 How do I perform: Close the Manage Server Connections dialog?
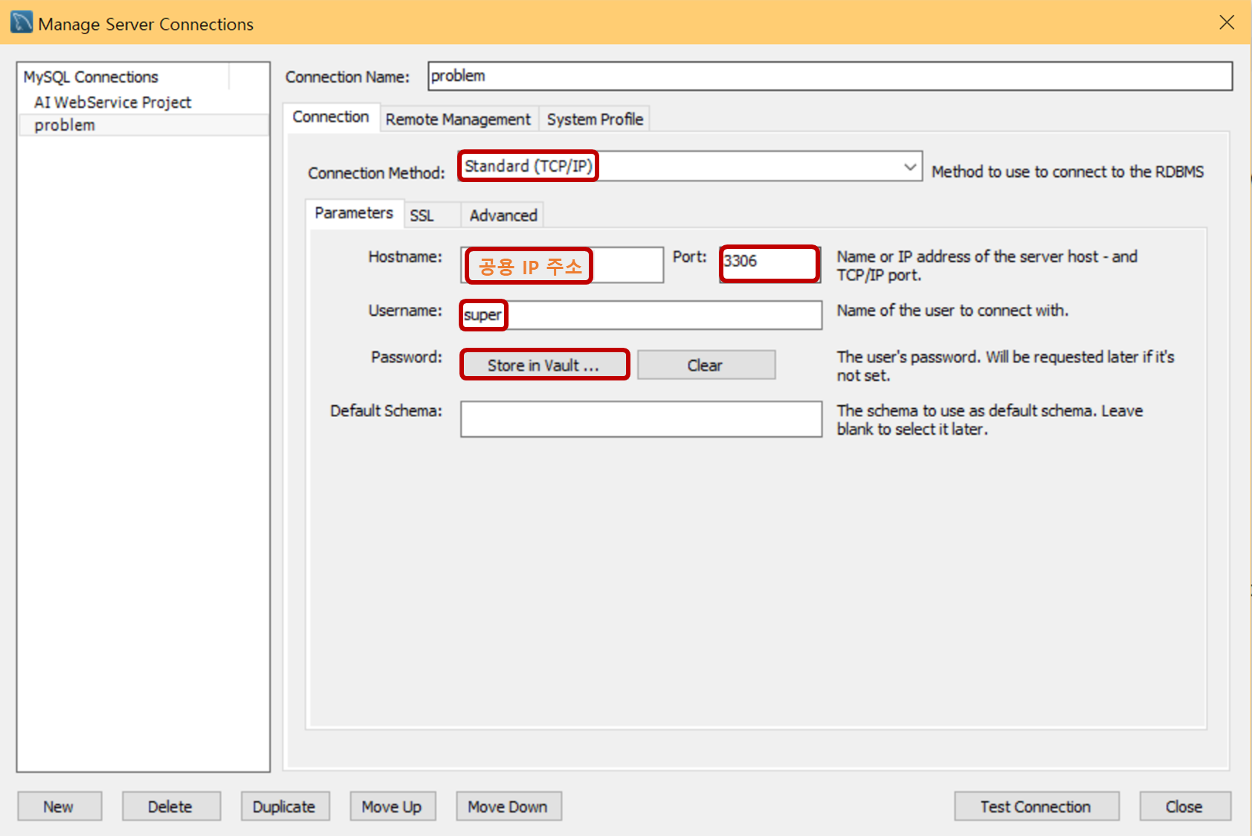tap(1227, 22)
